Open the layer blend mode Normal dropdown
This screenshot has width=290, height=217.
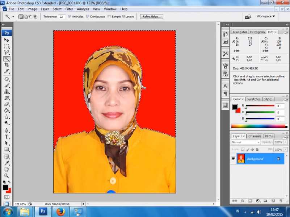click(x=245, y=142)
